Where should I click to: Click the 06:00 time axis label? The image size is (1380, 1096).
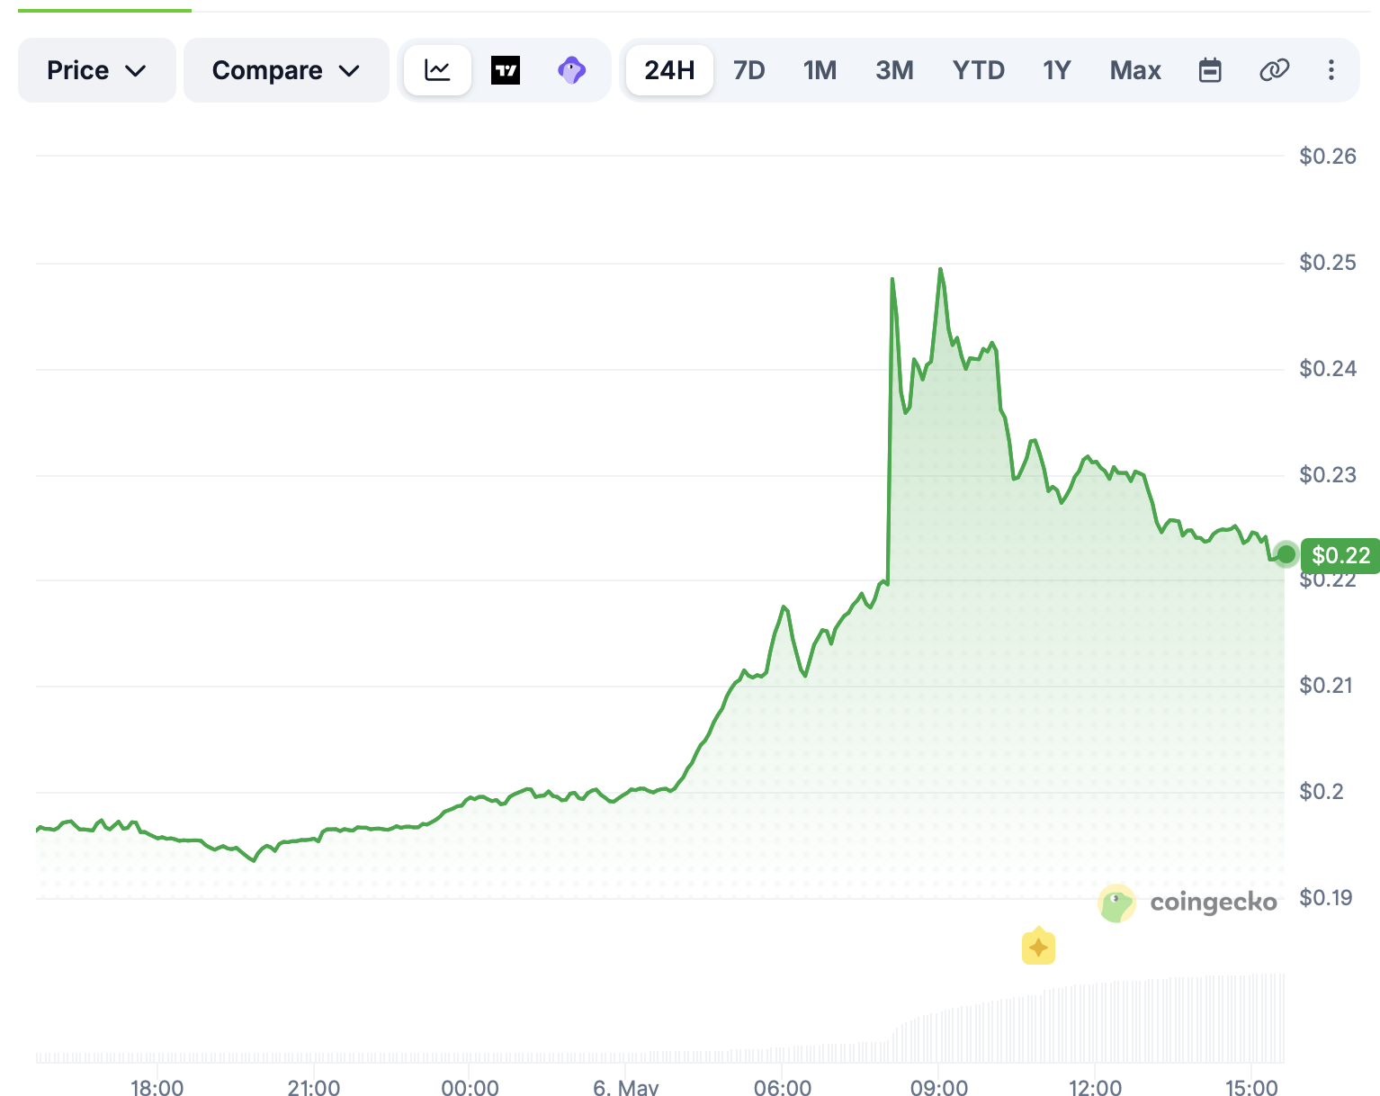[x=783, y=1087]
